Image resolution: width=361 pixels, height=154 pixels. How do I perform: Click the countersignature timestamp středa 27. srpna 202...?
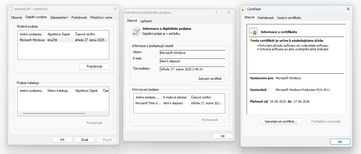(207, 103)
